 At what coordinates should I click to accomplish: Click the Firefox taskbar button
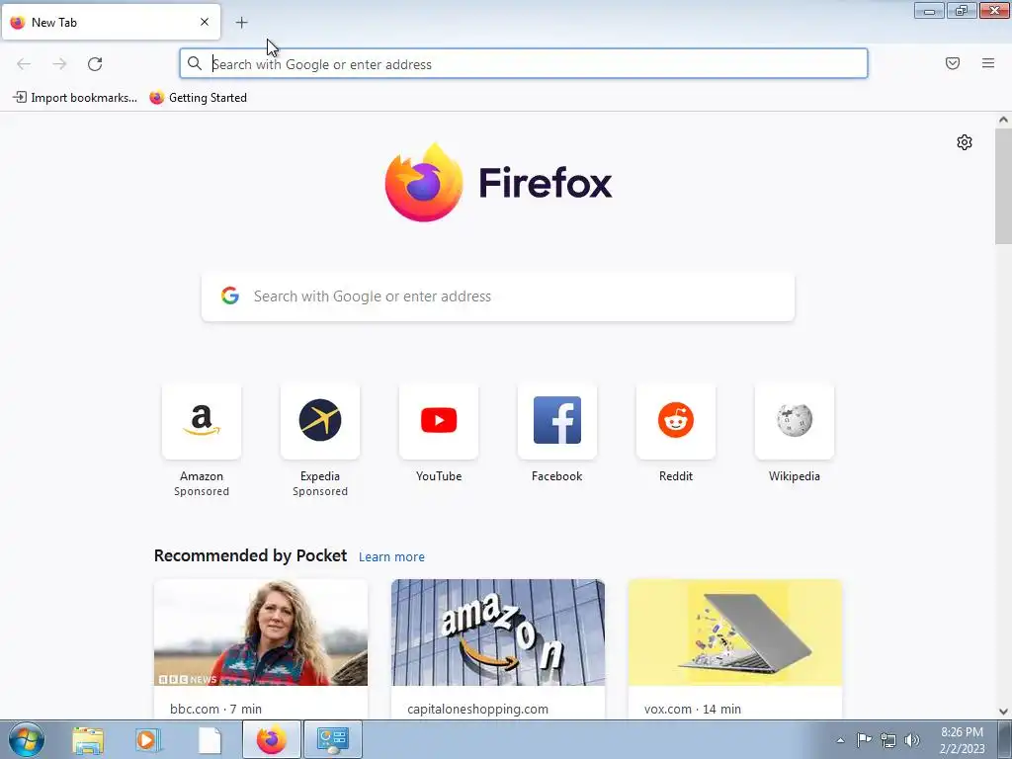[272, 739]
